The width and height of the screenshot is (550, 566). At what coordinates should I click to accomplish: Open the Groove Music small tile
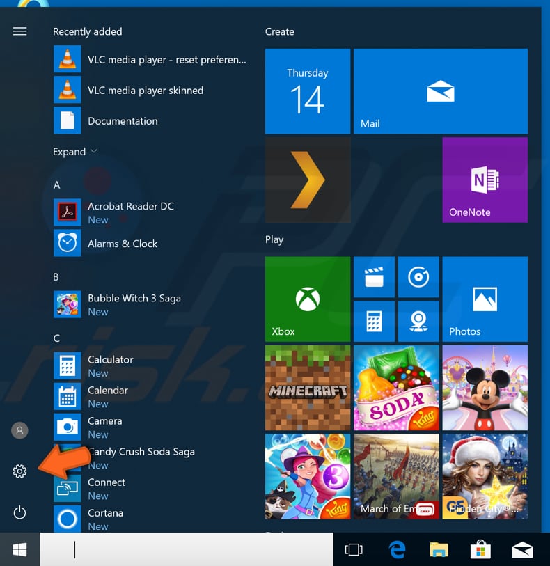pyautogui.click(x=418, y=277)
